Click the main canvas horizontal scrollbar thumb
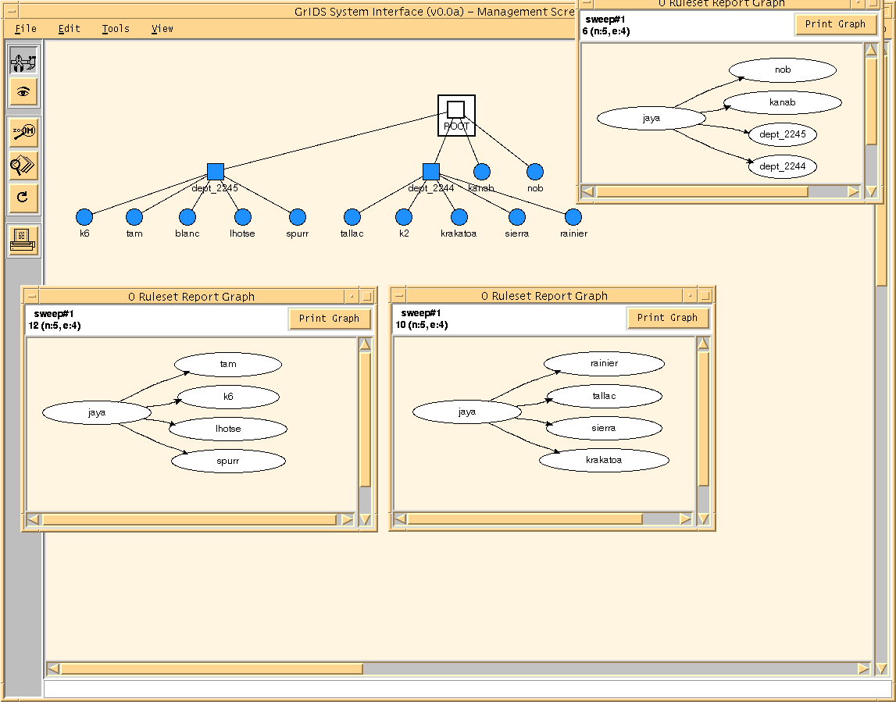This screenshot has width=896, height=702. (x=211, y=668)
